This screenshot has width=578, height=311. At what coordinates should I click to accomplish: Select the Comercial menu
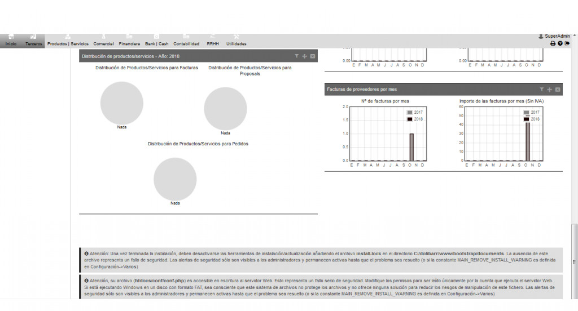tap(104, 41)
